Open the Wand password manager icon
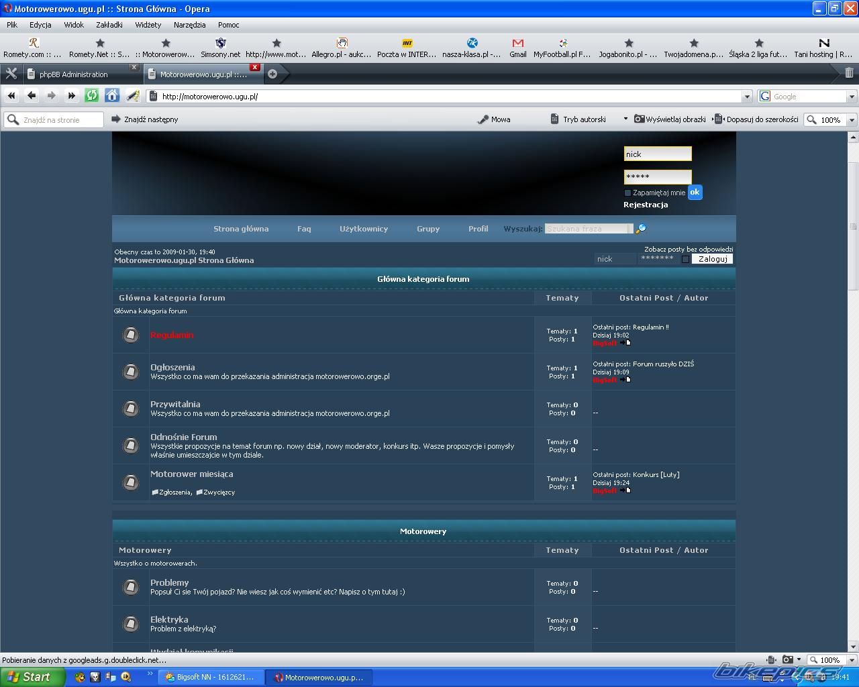Image resolution: width=859 pixels, height=687 pixels. pos(133,96)
